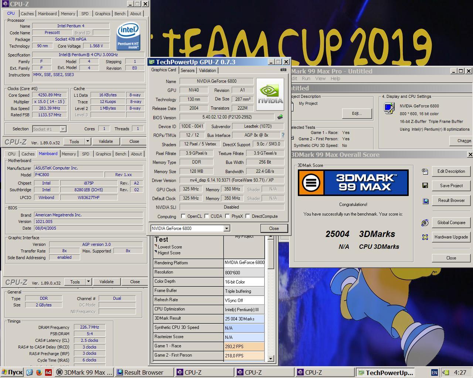Click the red 64 quick launch icon
This screenshot has height=378, width=473.
click(x=48, y=372)
